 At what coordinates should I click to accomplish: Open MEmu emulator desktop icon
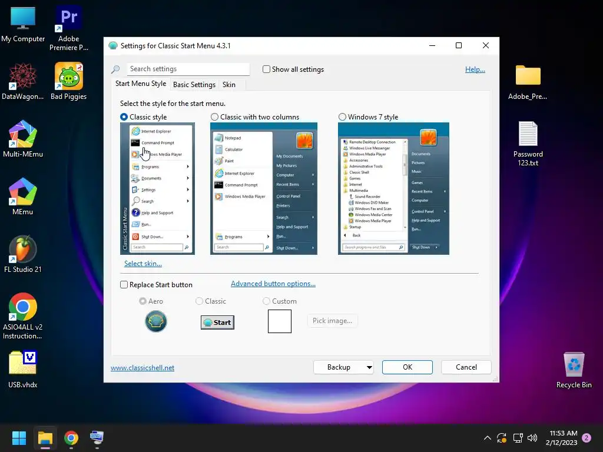pyautogui.click(x=23, y=197)
